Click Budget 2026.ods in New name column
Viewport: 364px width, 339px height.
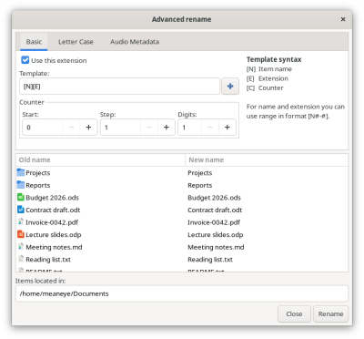tap(214, 198)
